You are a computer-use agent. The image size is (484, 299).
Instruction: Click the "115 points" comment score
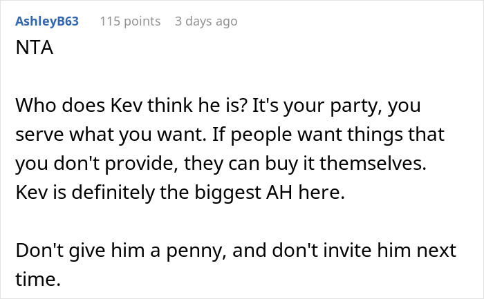pyautogui.click(x=130, y=21)
